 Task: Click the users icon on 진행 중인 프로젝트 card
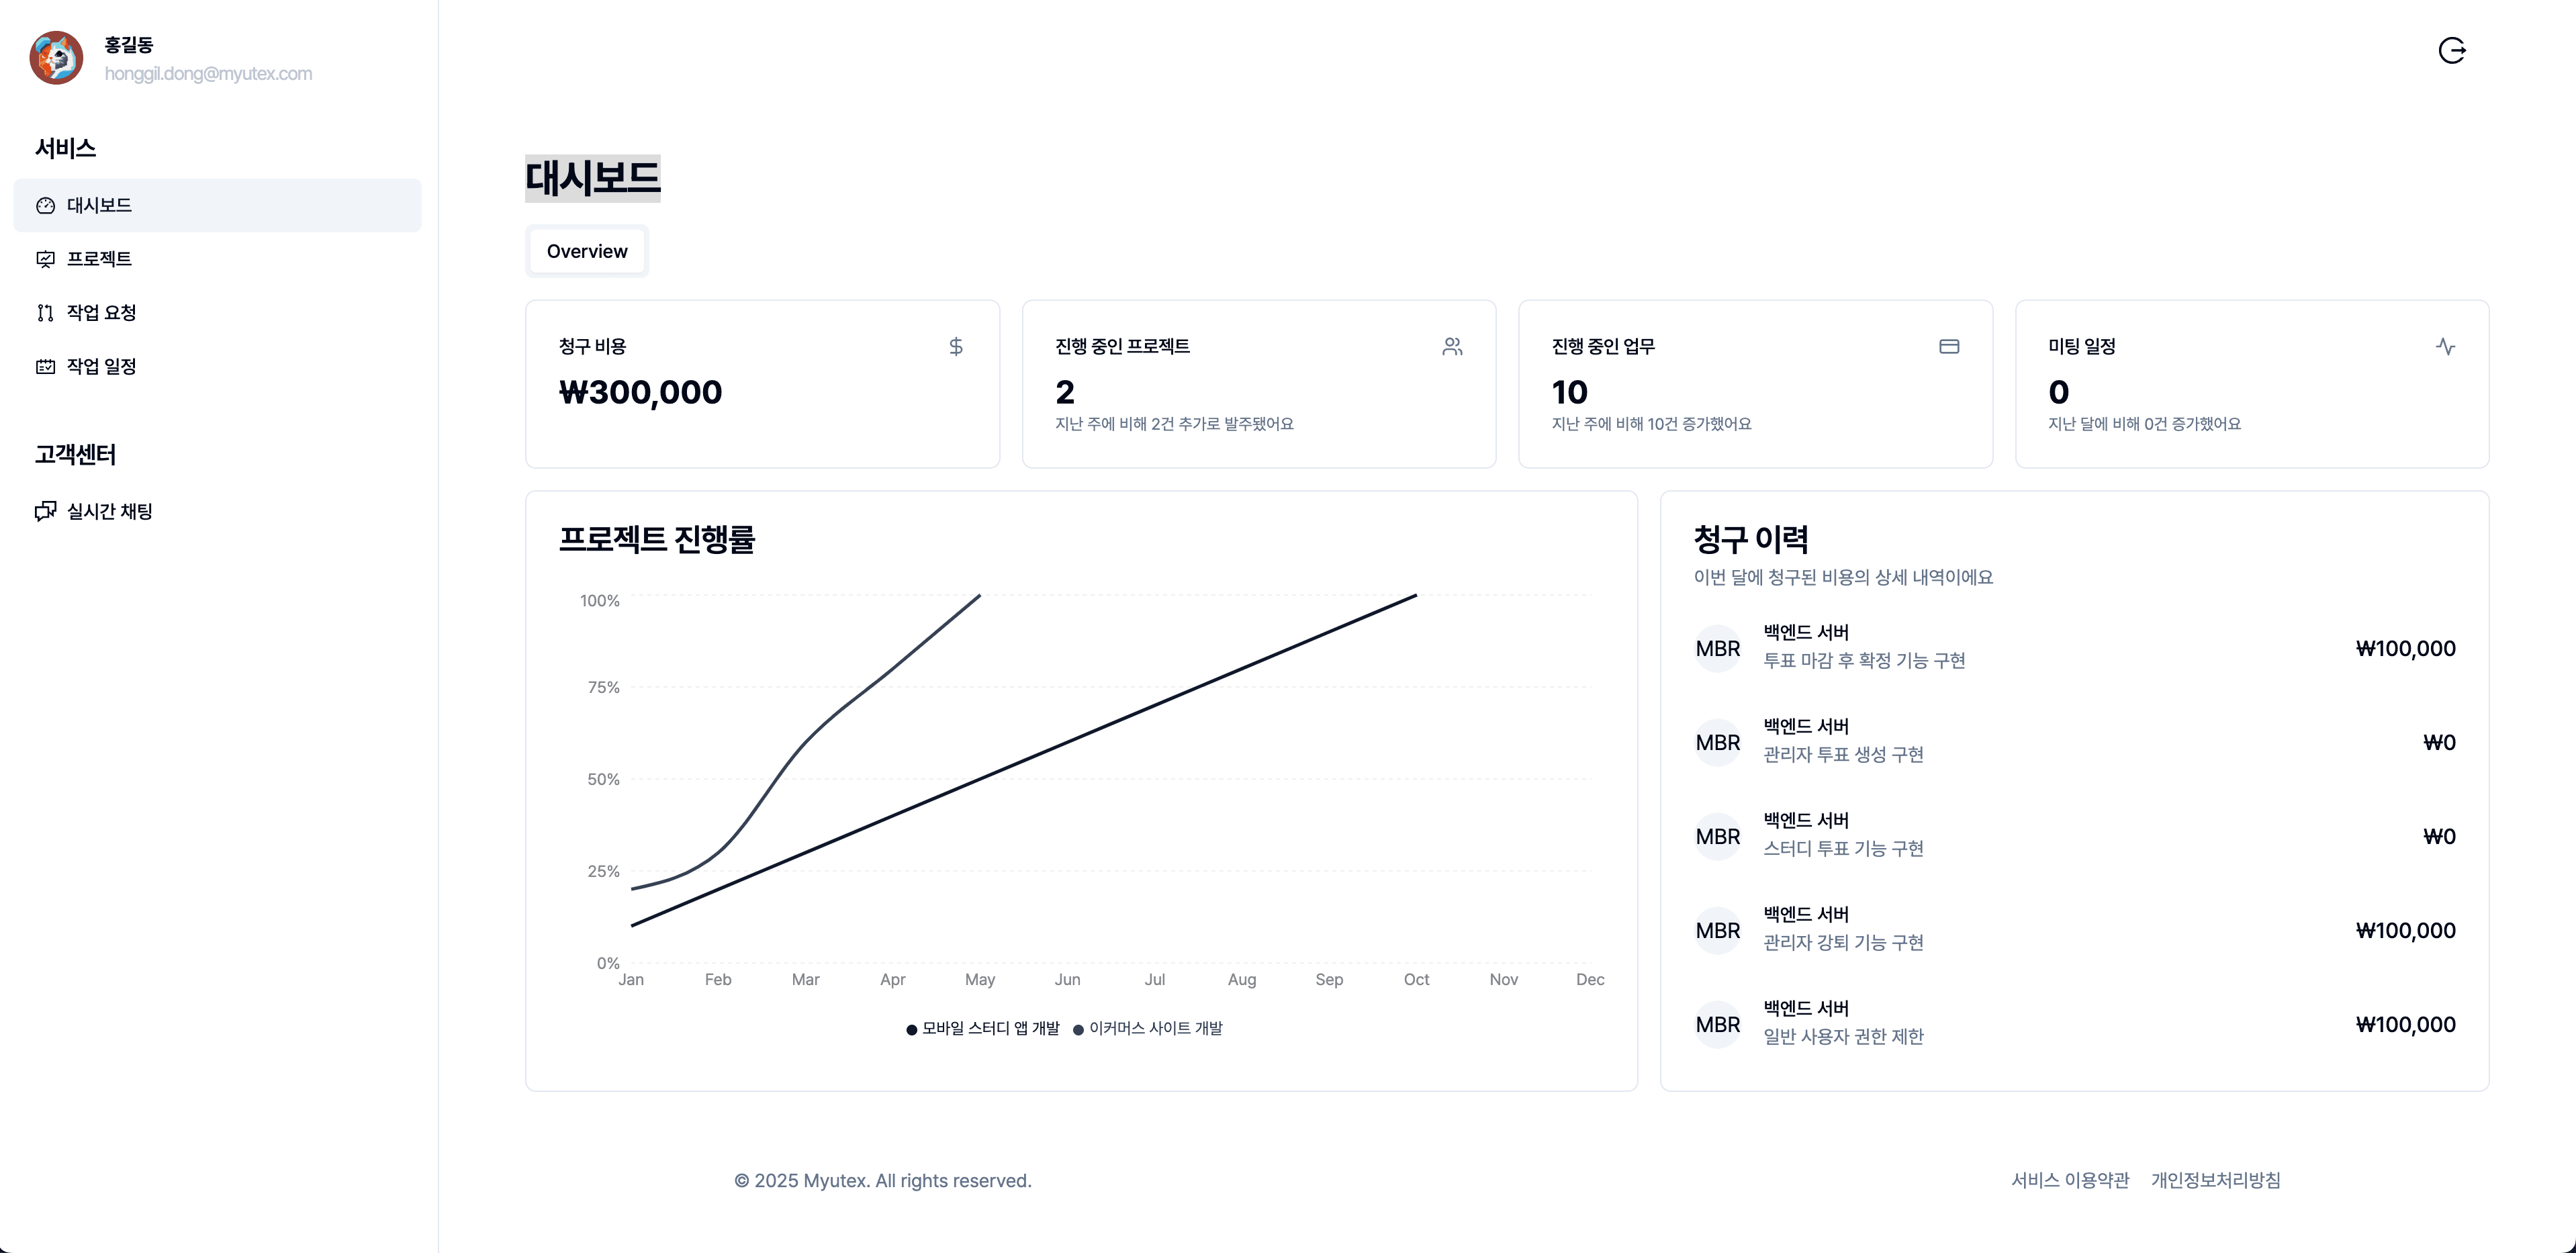tap(1452, 346)
